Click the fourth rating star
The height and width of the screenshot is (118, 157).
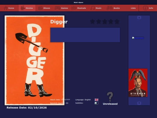click(111, 22)
